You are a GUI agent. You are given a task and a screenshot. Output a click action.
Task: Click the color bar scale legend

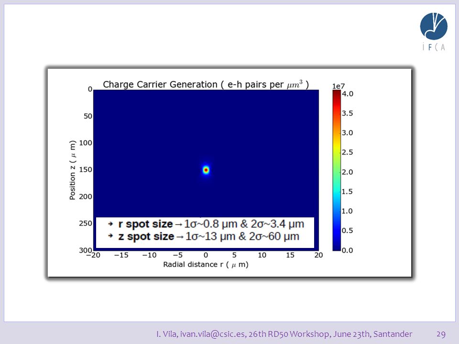[337, 170]
